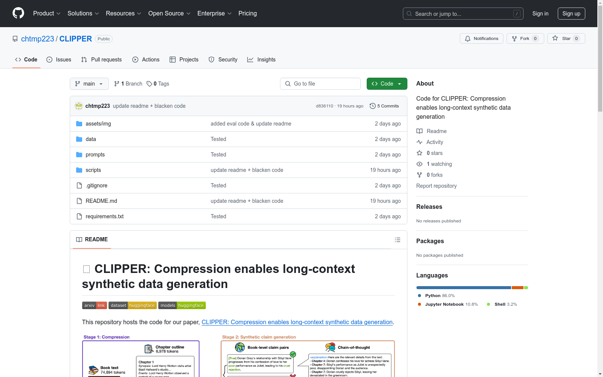This screenshot has height=377, width=603.
Task: Click the .gitignore file icon
Action: click(79, 185)
